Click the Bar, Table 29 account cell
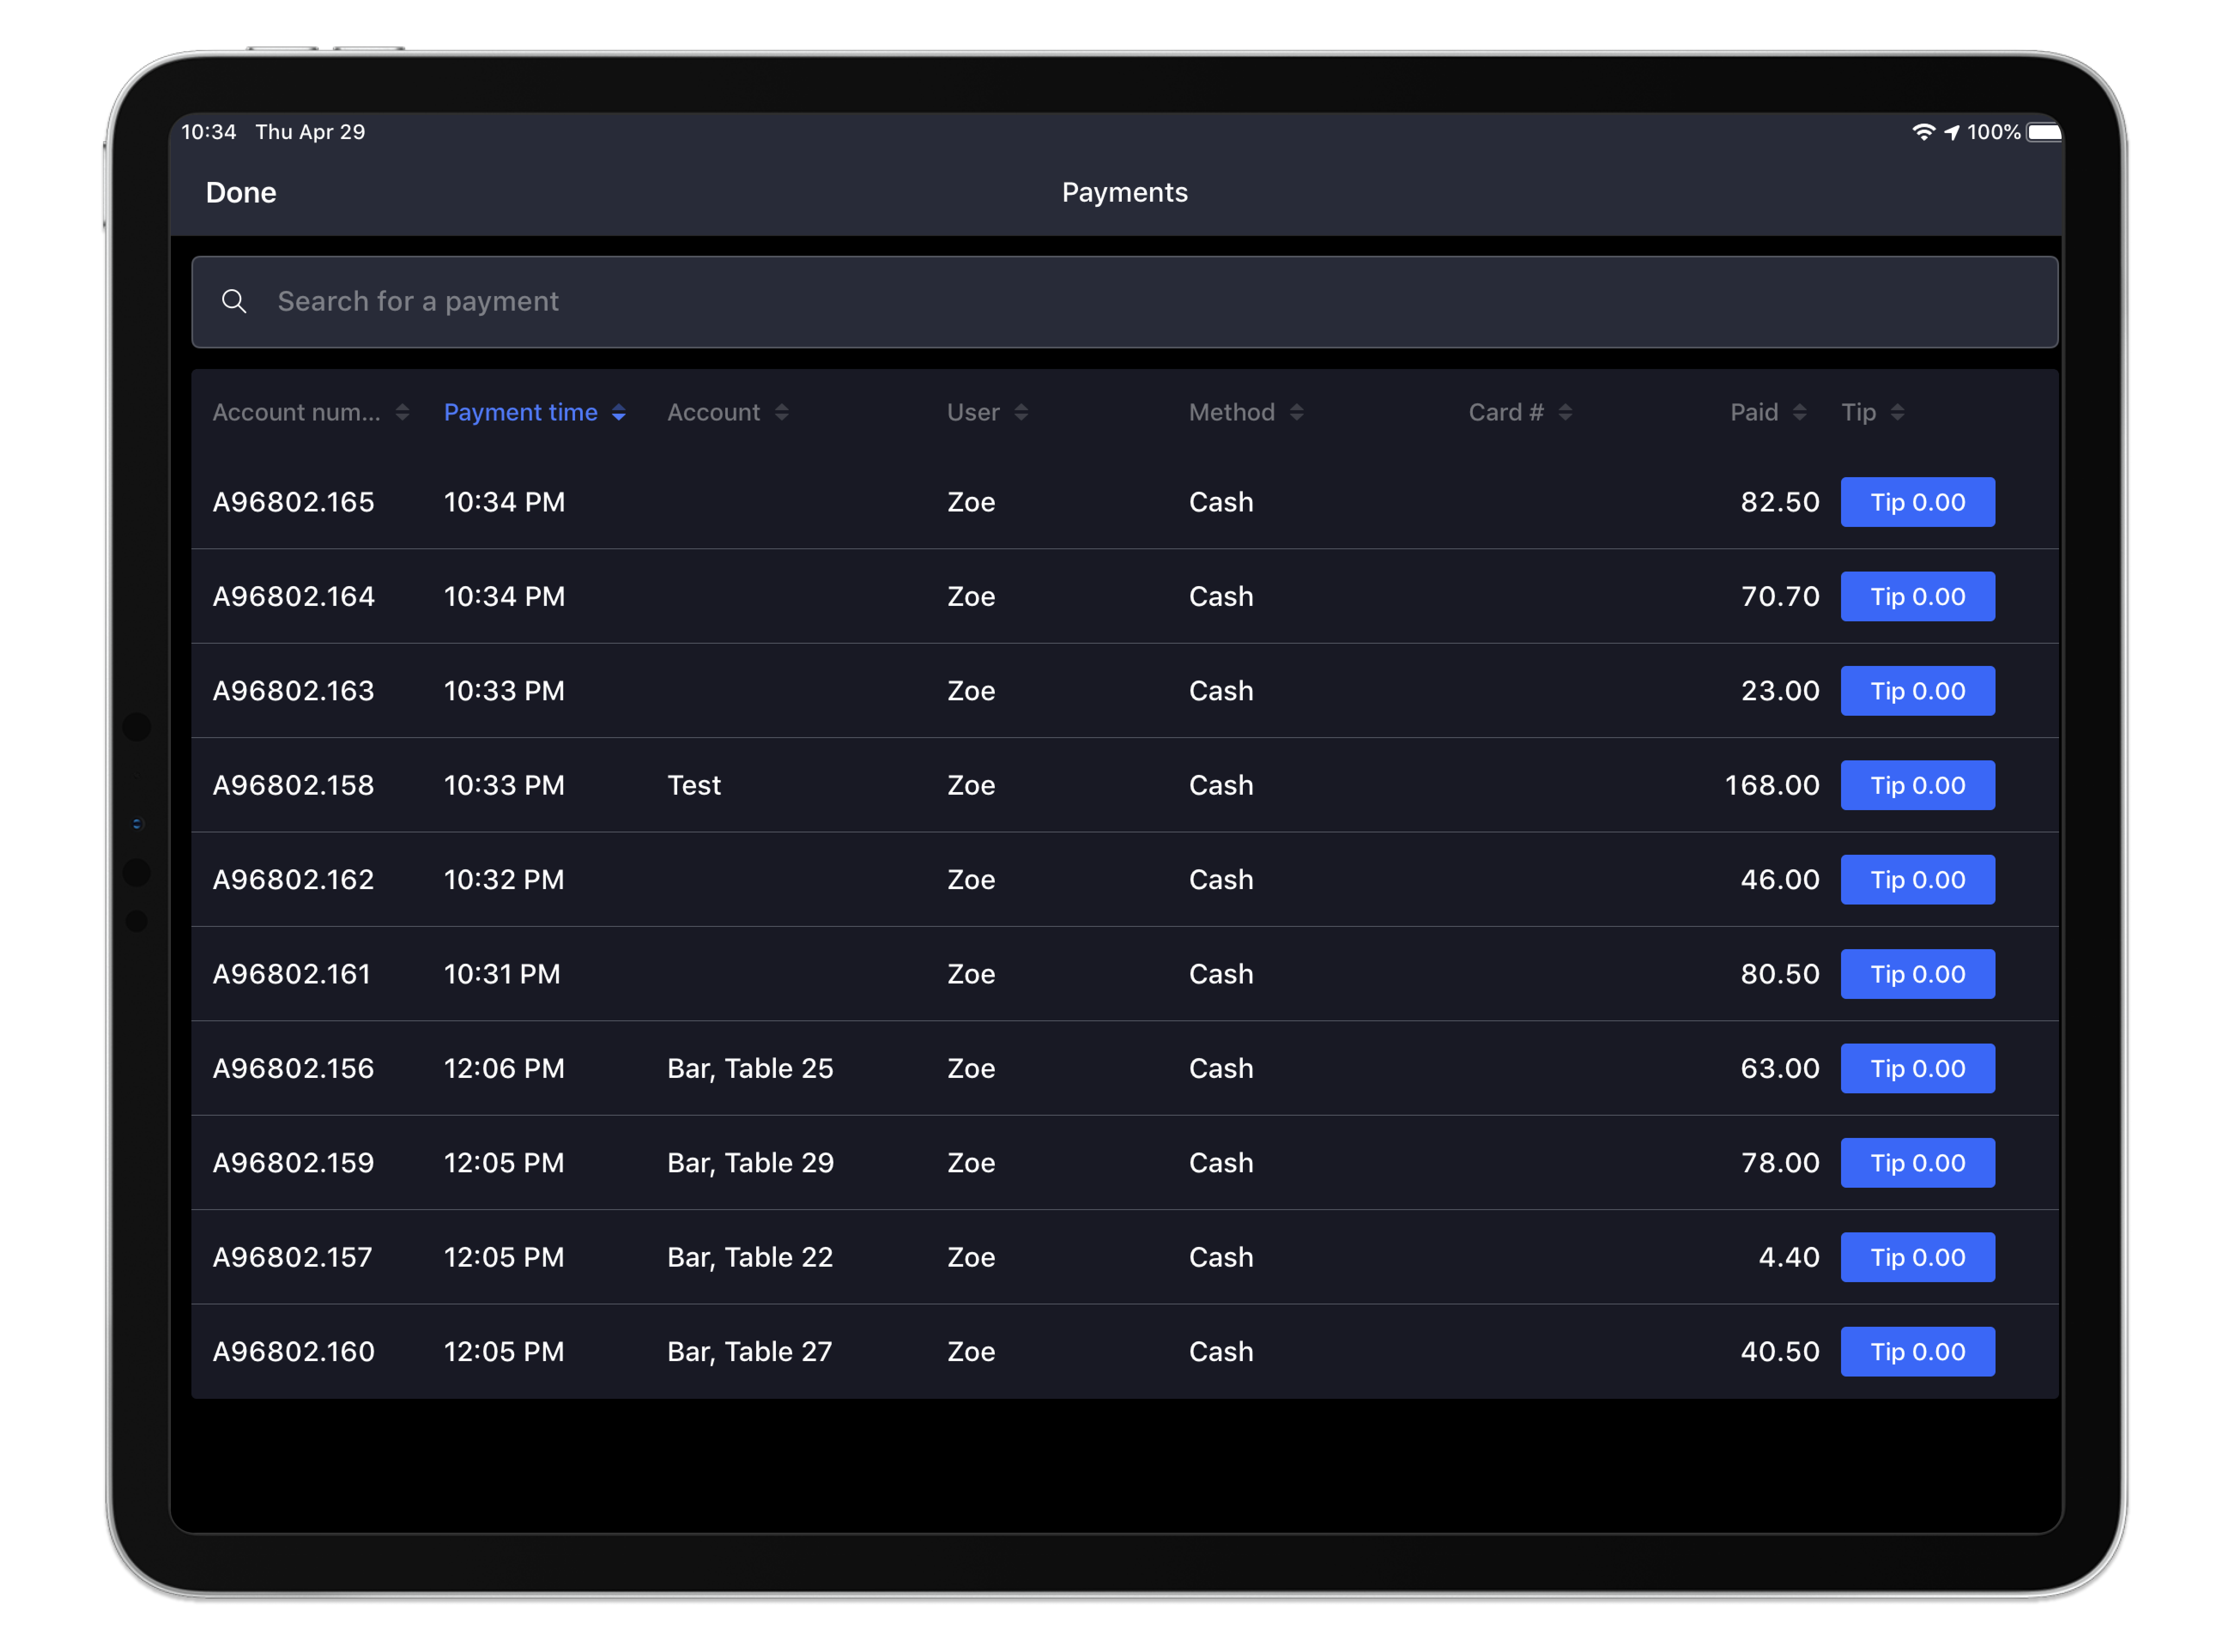 750,1163
